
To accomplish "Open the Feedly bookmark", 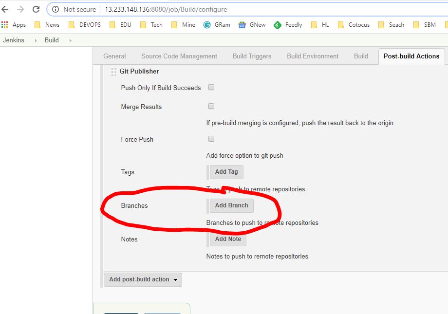I will 288,25.
